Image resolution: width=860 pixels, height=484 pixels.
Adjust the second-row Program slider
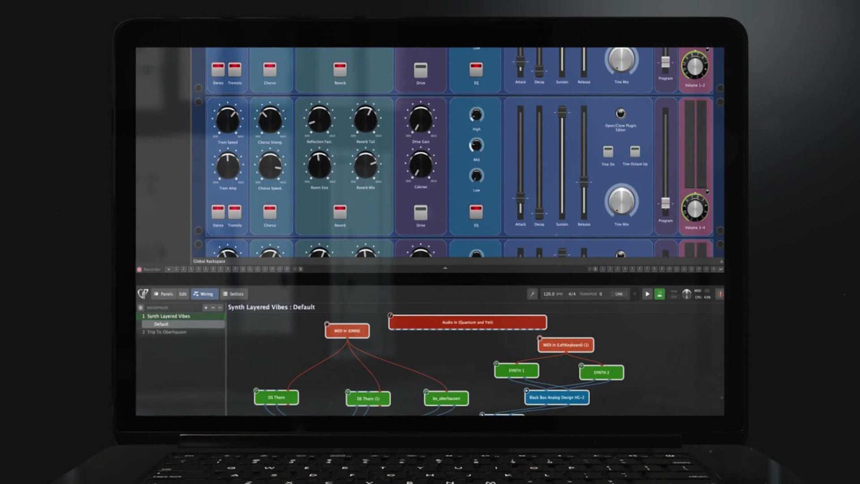click(666, 203)
